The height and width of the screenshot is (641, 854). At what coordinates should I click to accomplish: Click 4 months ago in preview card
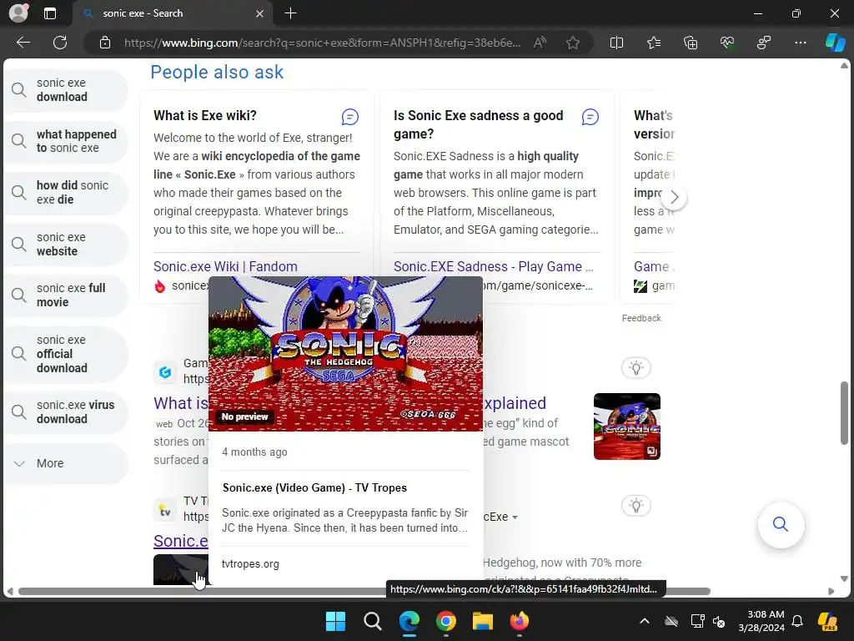click(x=254, y=452)
